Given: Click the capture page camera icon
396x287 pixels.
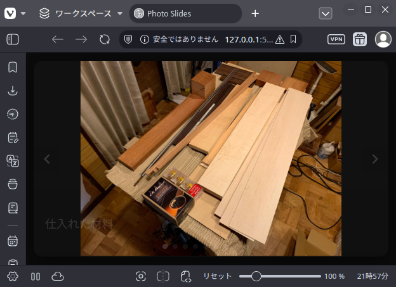Looking at the screenshot, I should pos(141,276).
